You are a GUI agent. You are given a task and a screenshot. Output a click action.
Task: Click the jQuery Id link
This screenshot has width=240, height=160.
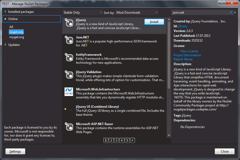click(183, 26)
